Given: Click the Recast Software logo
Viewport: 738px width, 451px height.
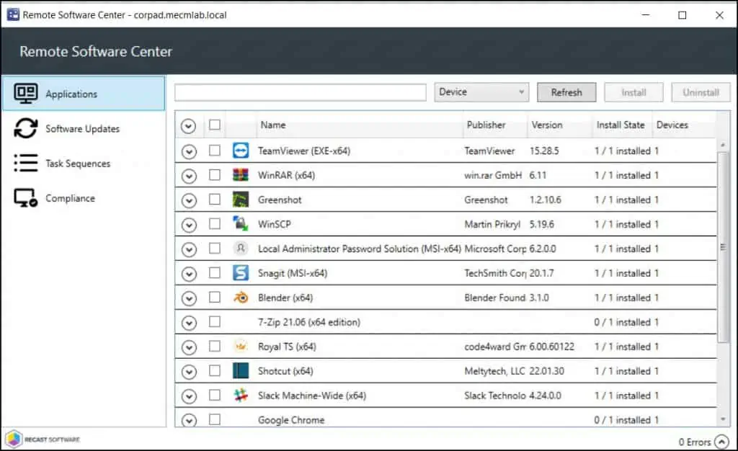Looking at the screenshot, I should pyautogui.click(x=43, y=439).
